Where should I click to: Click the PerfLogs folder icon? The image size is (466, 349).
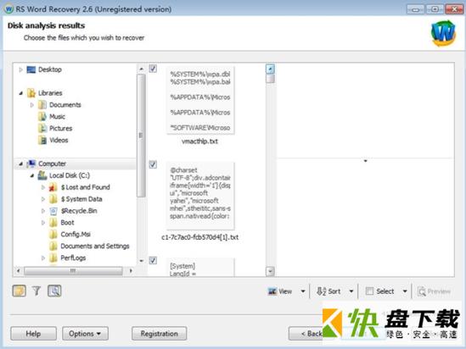(53, 258)
